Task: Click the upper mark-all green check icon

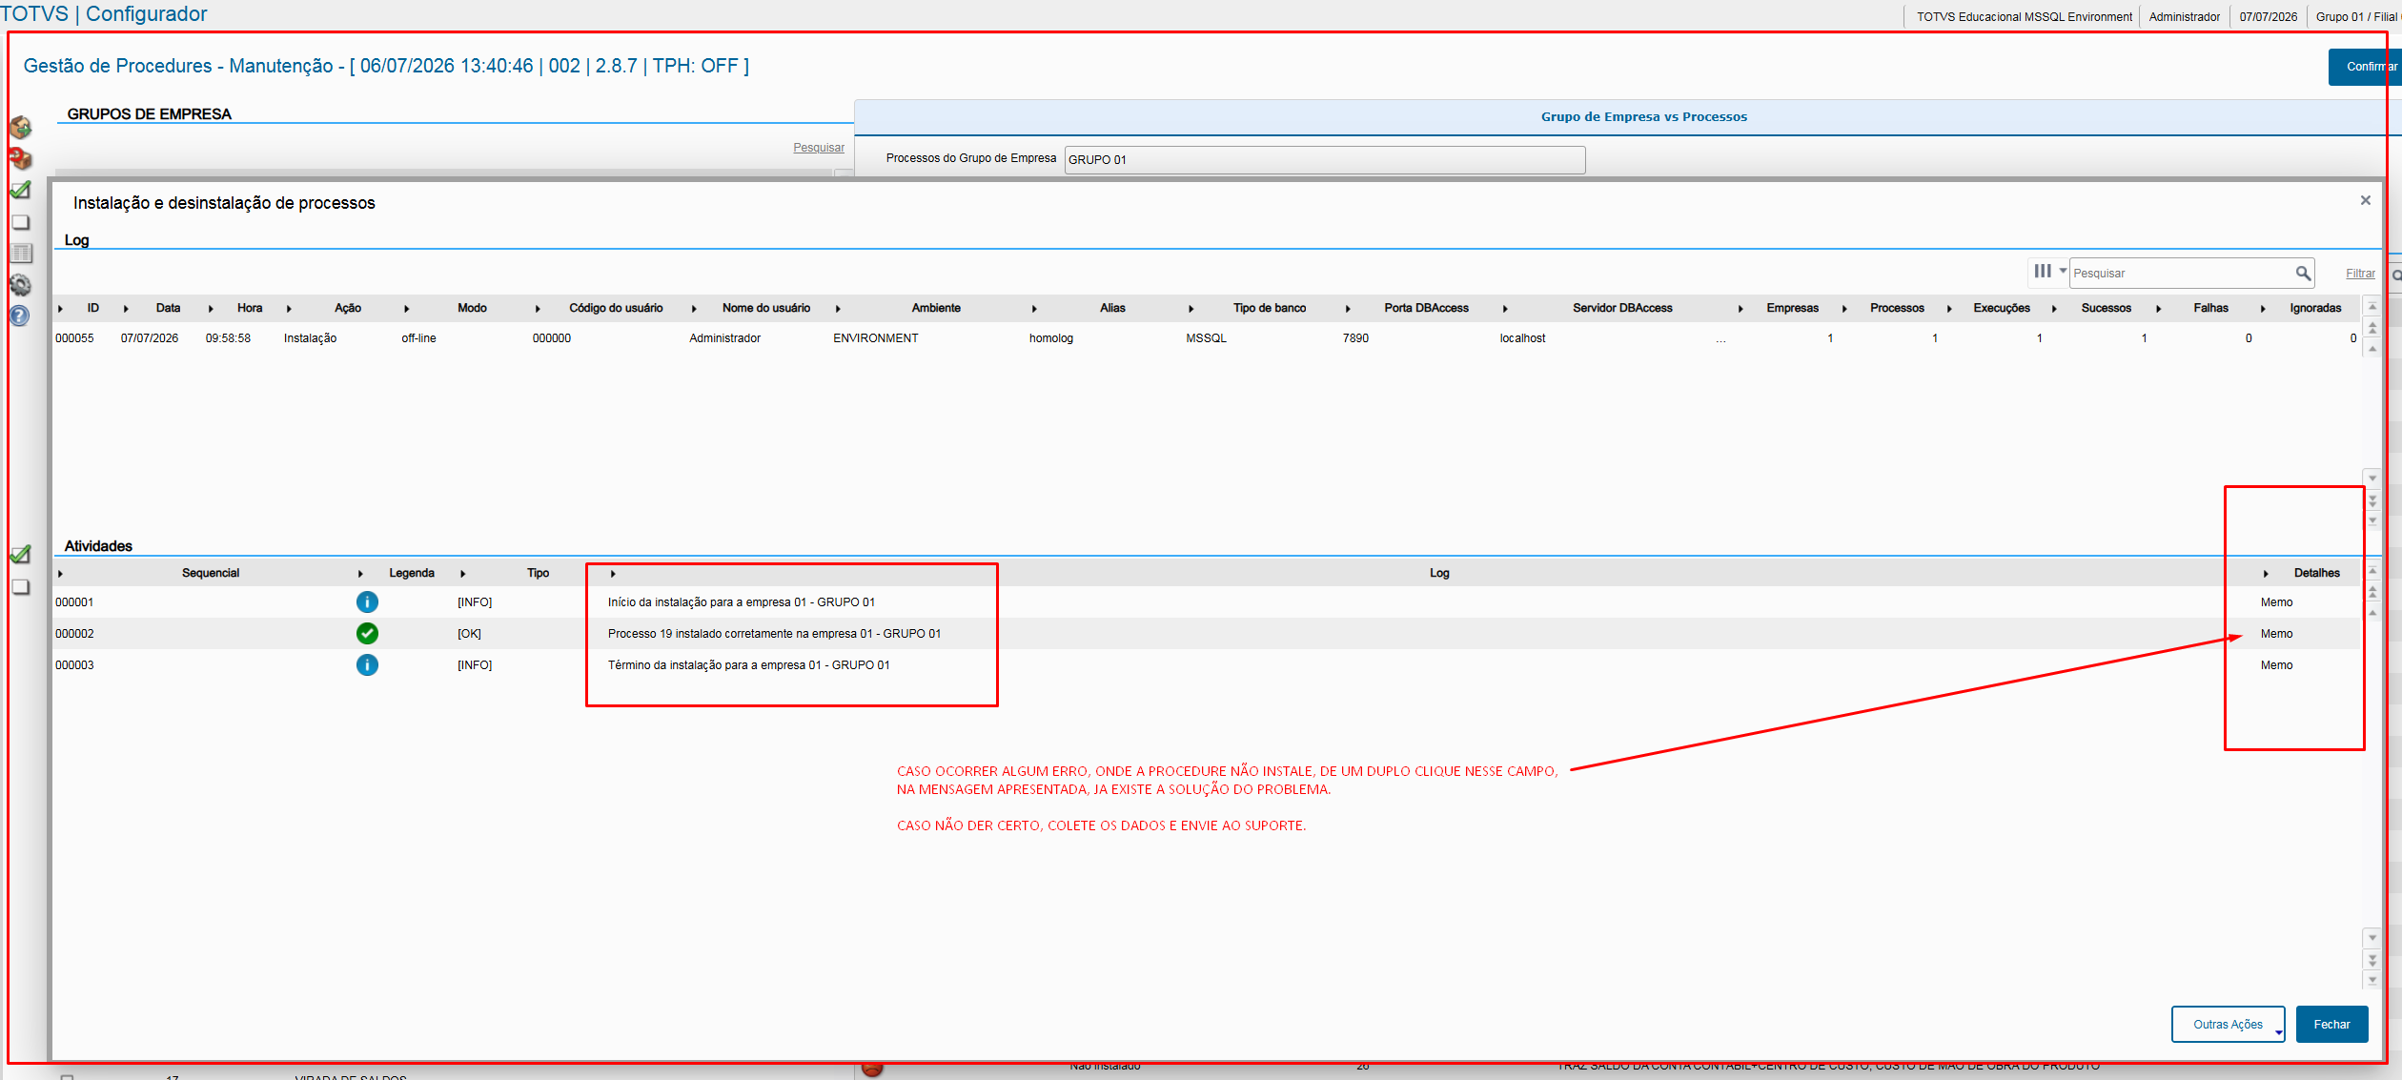Action: point(20,191)
